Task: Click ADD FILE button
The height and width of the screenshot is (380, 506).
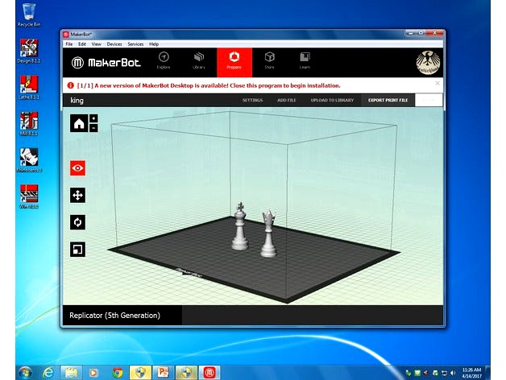Action: 286,101
